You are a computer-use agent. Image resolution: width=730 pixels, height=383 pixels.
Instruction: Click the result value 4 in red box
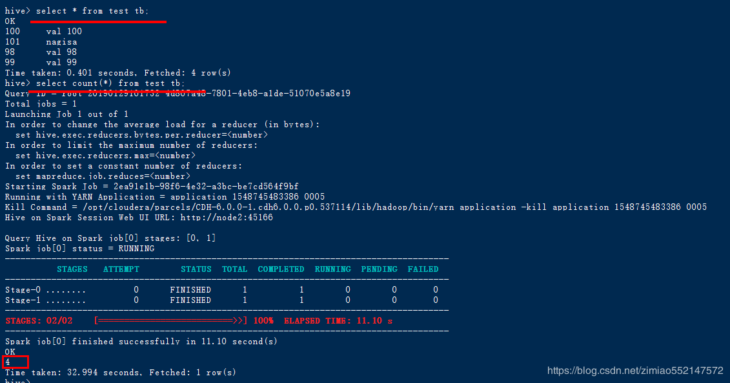[8, 362]
